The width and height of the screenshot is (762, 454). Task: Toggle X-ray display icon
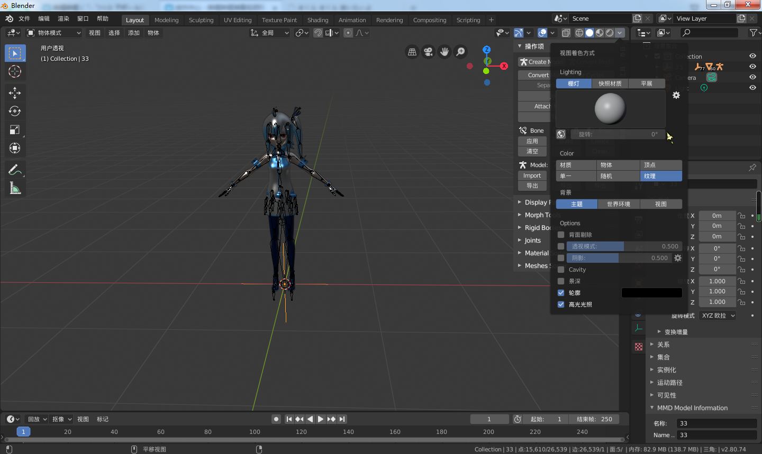[566, 33]
